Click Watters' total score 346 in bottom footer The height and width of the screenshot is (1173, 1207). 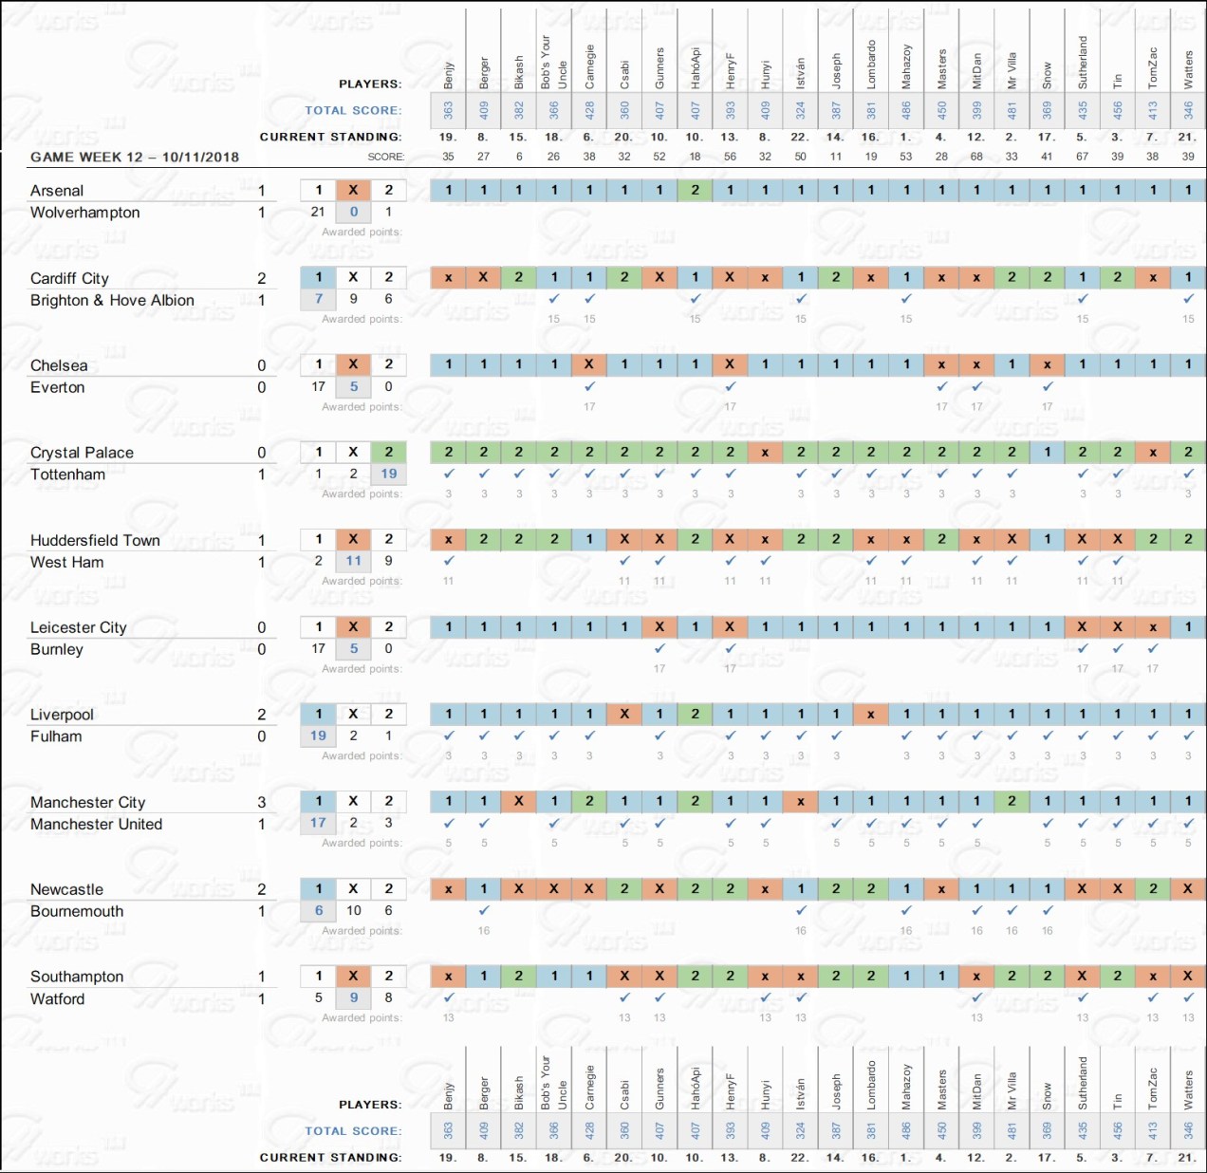1188,1130
